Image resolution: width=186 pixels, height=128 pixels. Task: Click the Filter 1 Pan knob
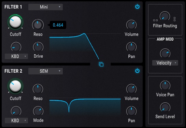point(131,47)
